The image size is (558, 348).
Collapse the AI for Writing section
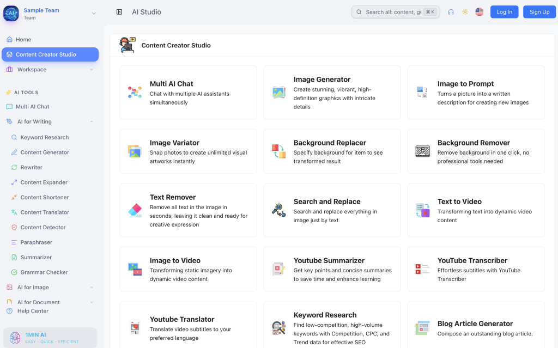tap(92, 121)
